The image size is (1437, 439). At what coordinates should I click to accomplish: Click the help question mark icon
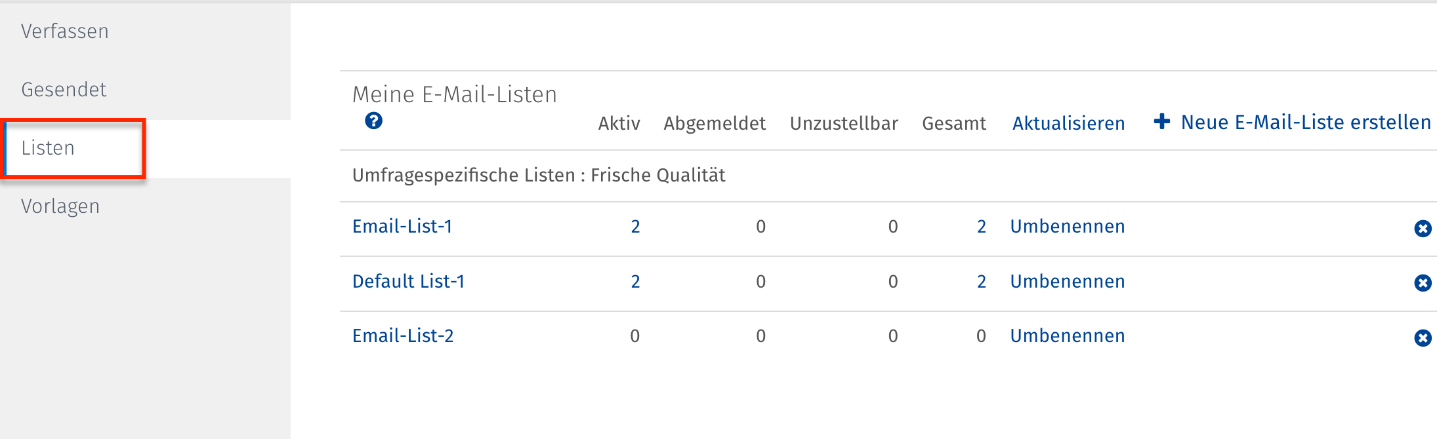pyautogui.click(x=373, y=121)
